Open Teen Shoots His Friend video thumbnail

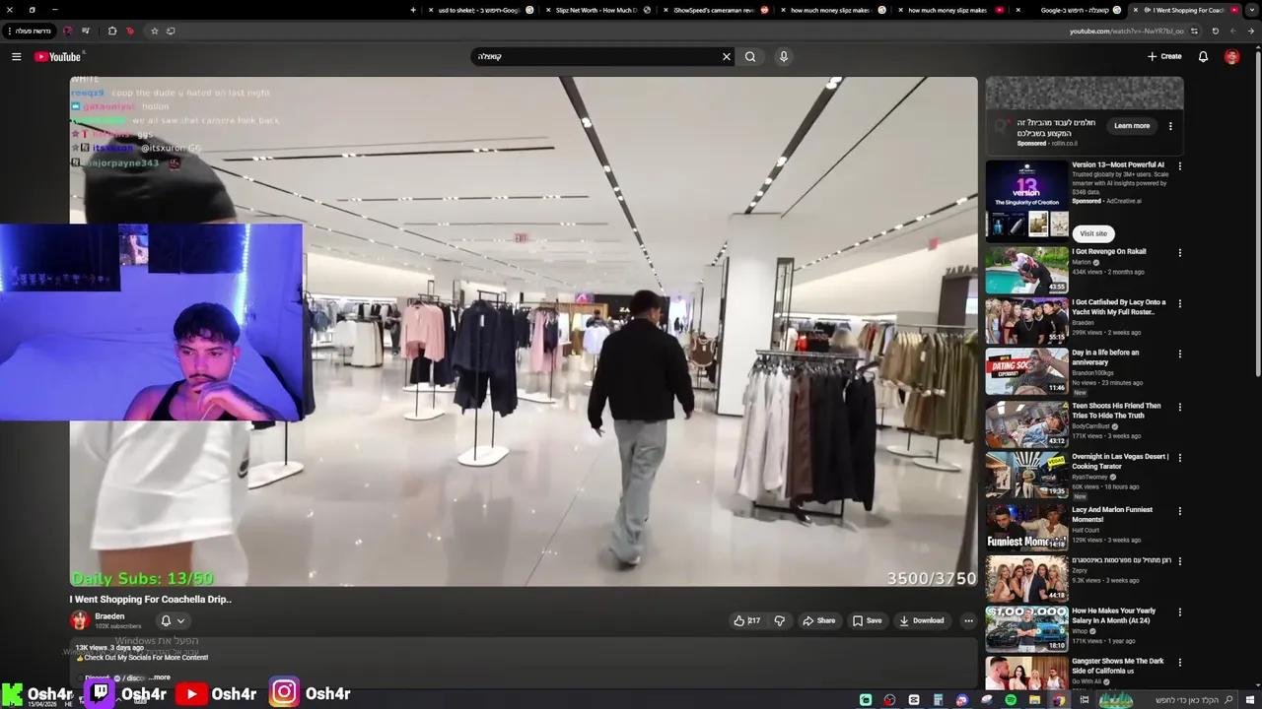[x=1026, y=423]
